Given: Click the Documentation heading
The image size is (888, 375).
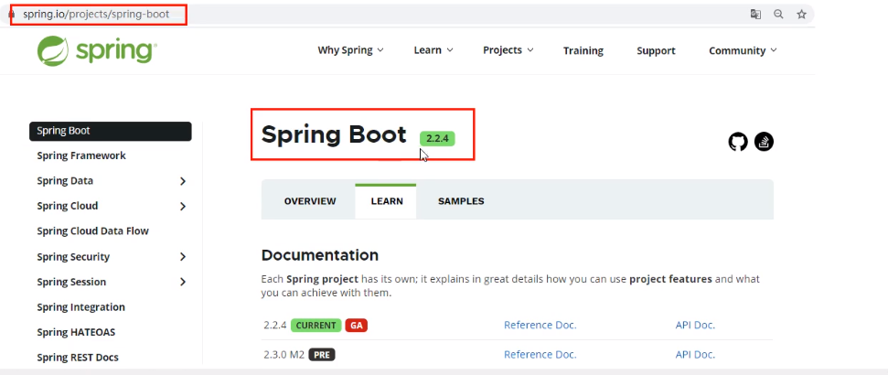Looking at the screenshot, I should 320,255.
